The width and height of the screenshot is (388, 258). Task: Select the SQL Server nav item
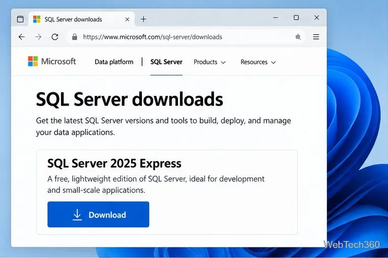click(x=166, y=62)
